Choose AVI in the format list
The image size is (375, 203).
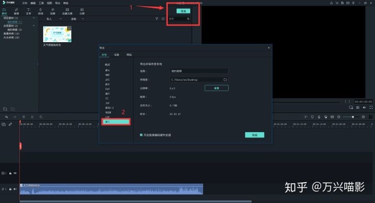coord(107,80)
